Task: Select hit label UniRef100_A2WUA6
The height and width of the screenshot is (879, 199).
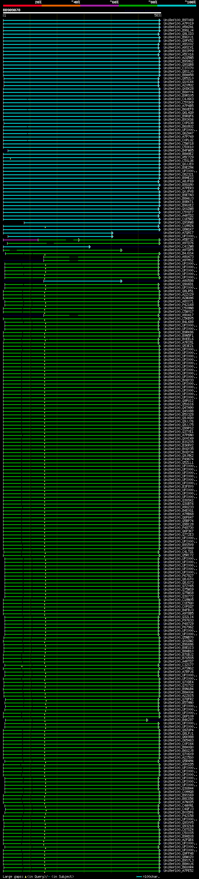Action: point(178,298)
